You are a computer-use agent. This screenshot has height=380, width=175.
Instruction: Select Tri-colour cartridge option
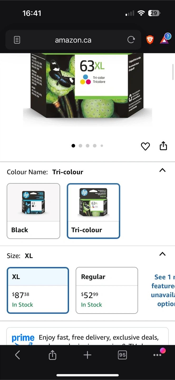click(94, 211)
